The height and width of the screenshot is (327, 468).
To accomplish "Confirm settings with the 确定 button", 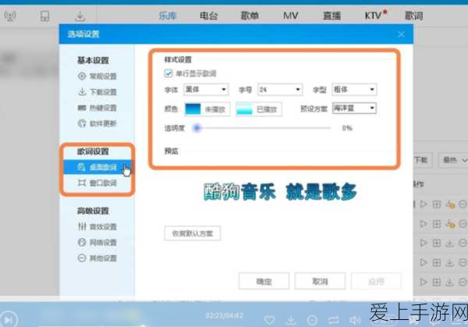I will tap(264, 281).
